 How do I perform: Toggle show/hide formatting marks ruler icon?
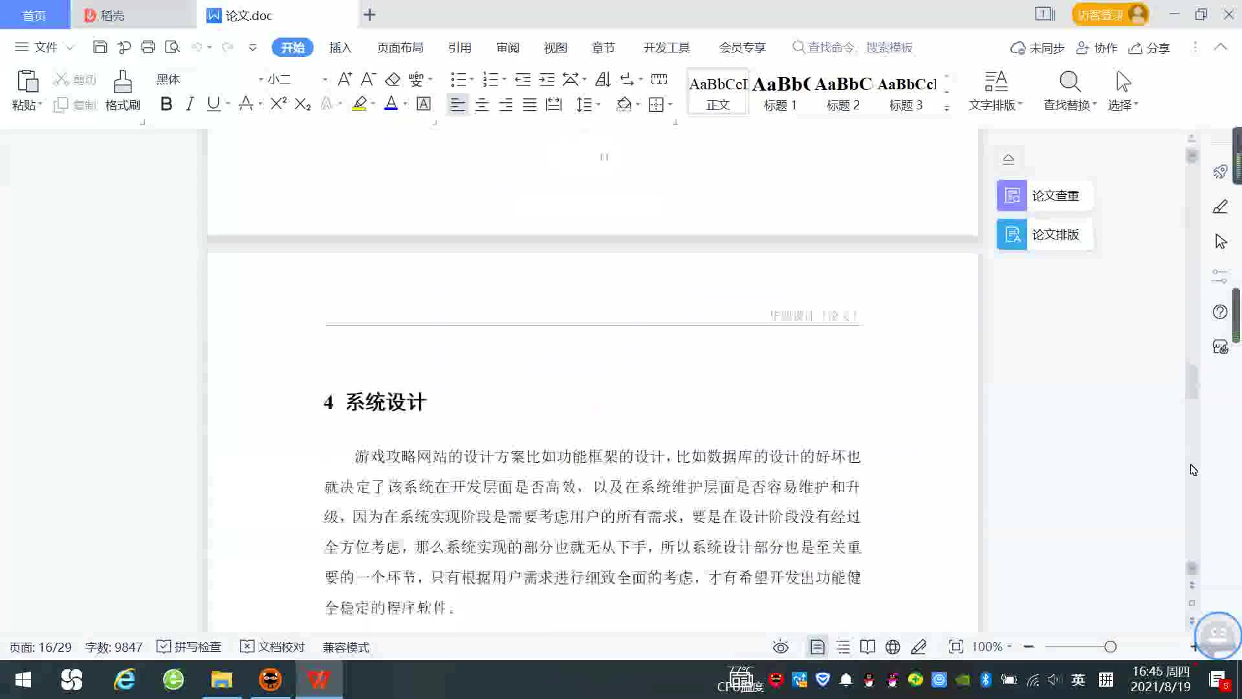click(659, 79)
